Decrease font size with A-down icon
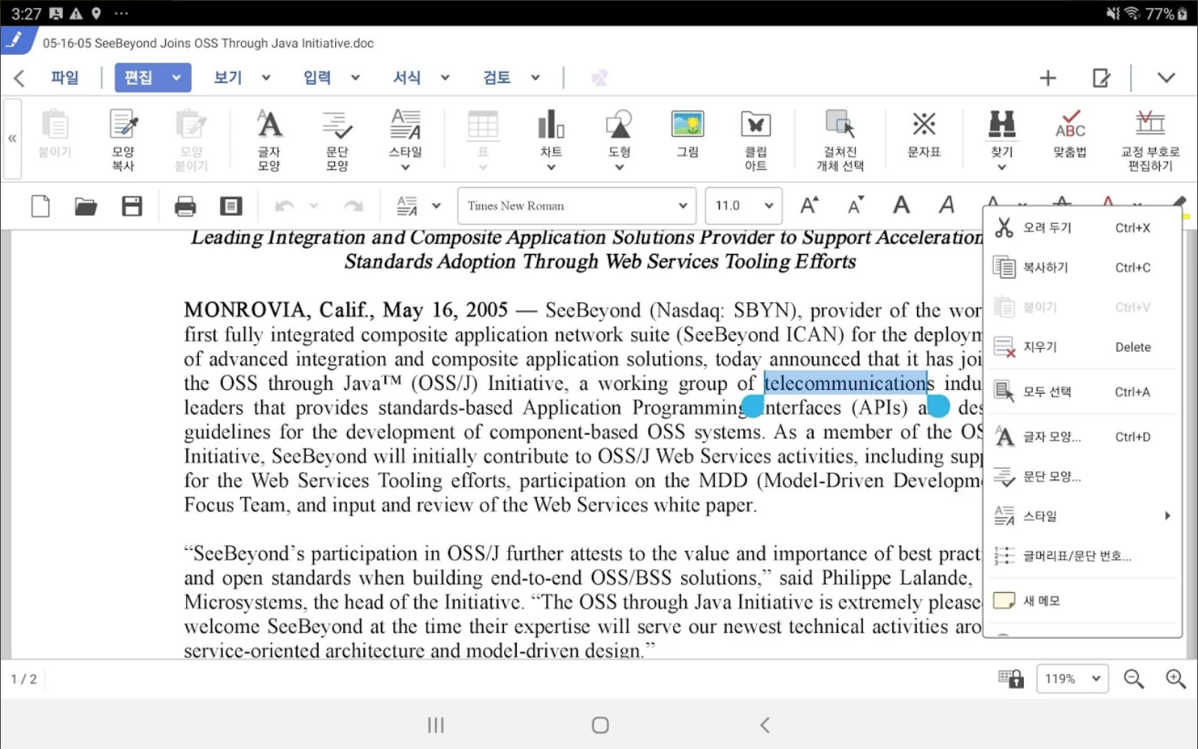 click(x=855, y=205)
